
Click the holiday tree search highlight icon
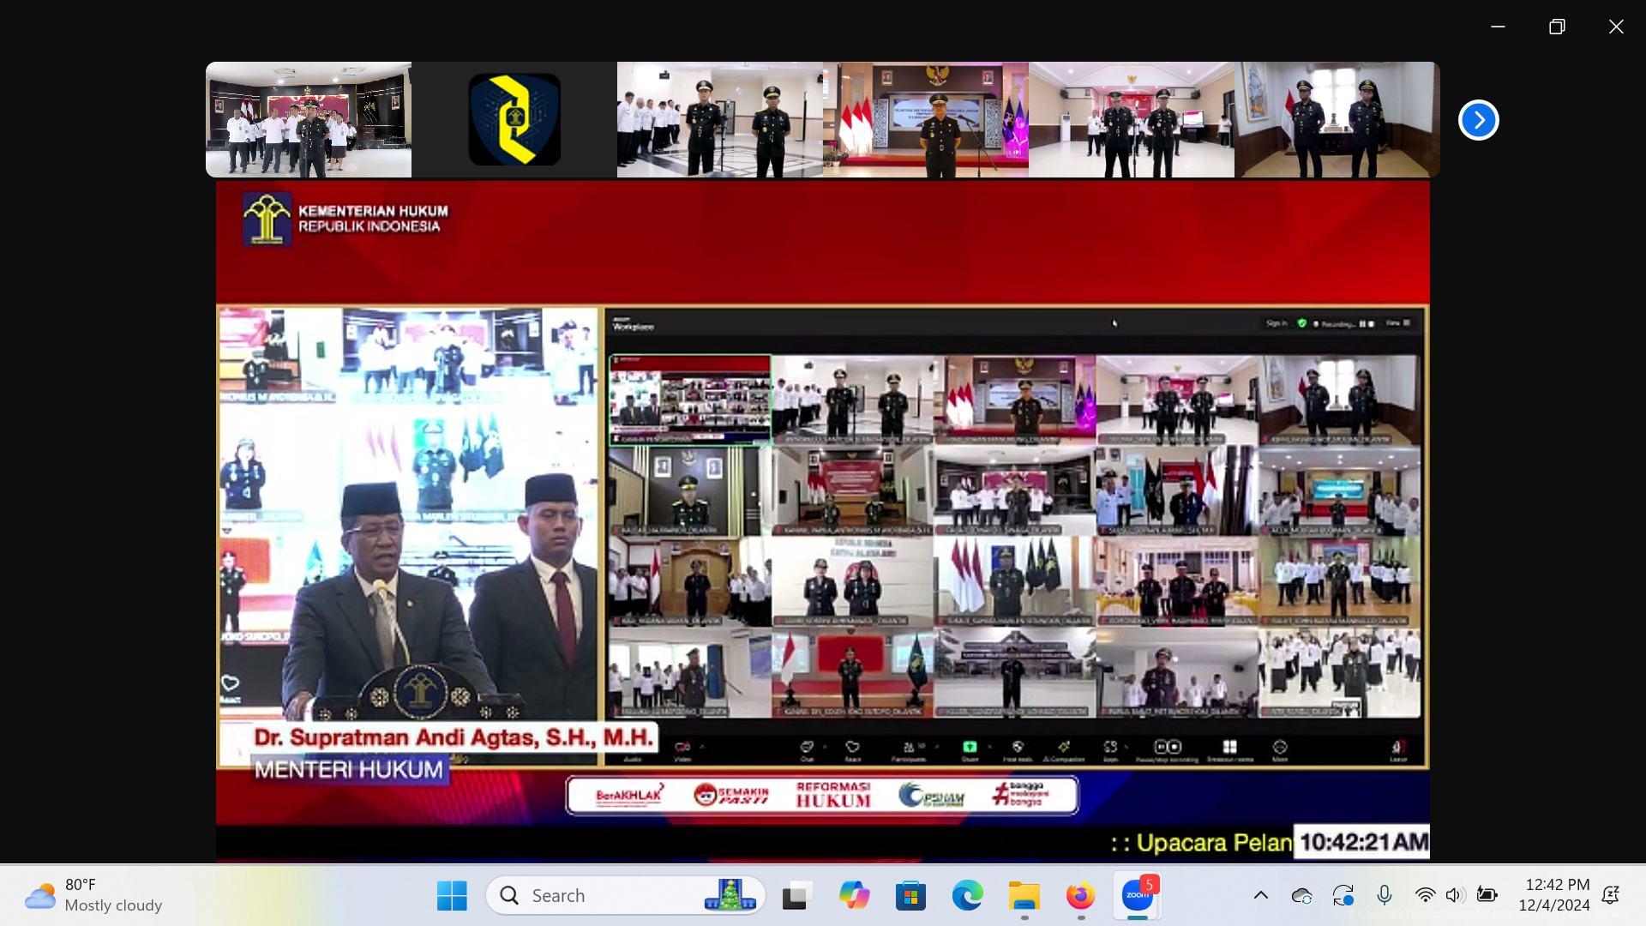tap(730, 896)
